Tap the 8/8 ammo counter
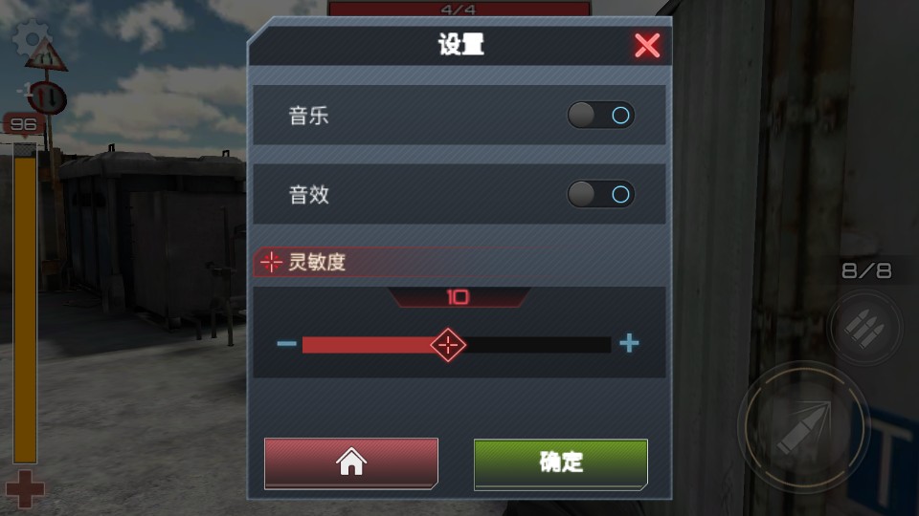The height and width of the screenshot is (516, 919). coord(866,270)
